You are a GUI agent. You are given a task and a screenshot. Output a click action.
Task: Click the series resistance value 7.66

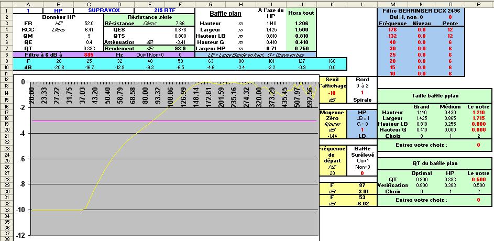[179, 23]
